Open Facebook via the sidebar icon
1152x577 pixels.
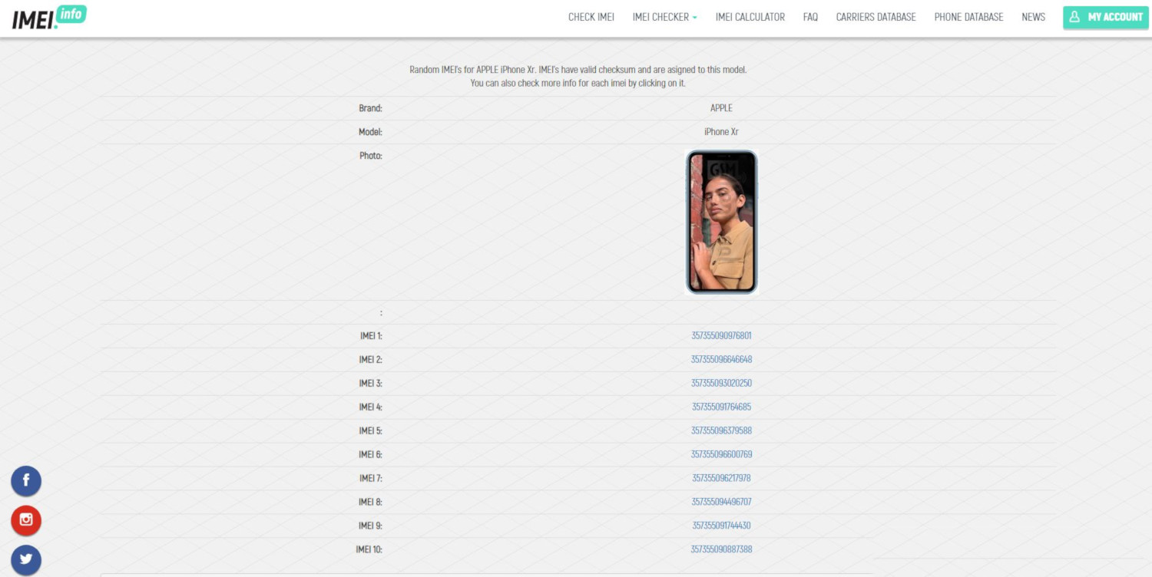click(26, 481)
